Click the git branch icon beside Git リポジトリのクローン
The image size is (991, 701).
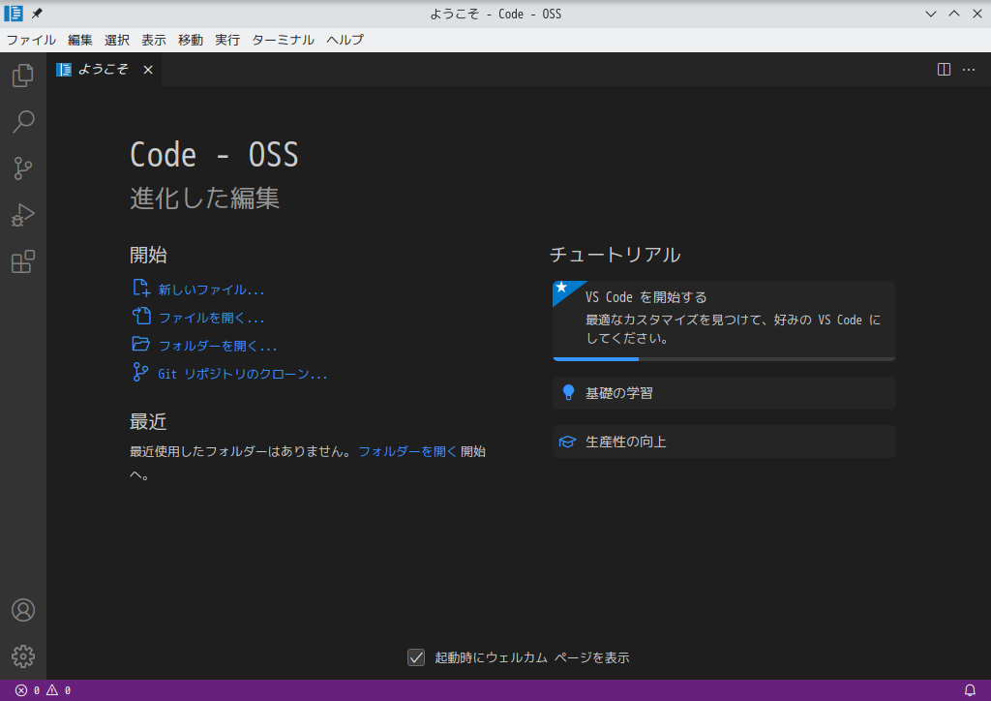click(x=140, y=372)
